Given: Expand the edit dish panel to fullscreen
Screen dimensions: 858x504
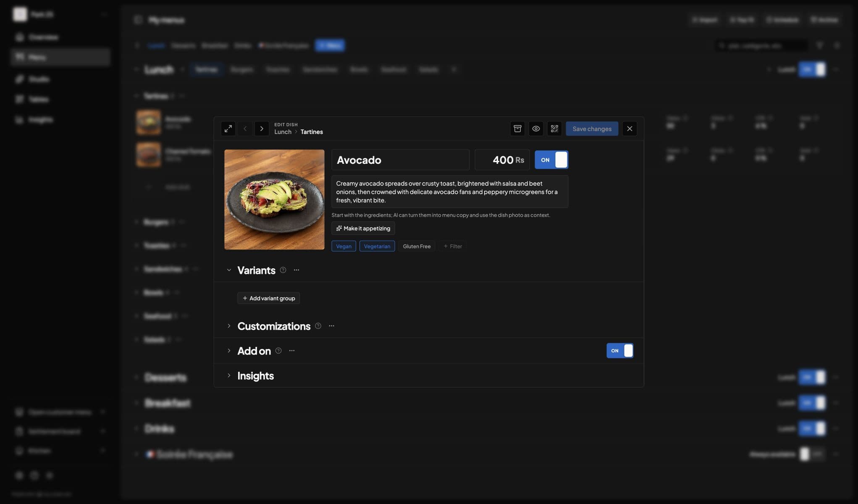Looking at the screenshot, I should (228, 129).
